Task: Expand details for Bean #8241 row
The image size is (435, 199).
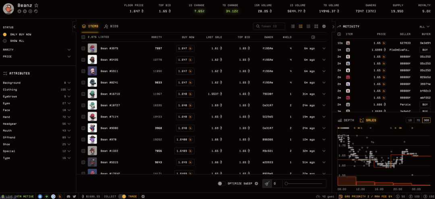Action: click(x=324, y=82)
